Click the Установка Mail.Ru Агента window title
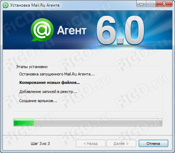Image resolution: width=175 pixels, height=153 pixels. [35, 5]
